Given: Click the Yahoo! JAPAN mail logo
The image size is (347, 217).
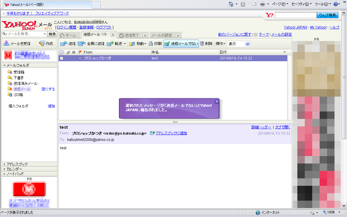Looking at the screenshot, I should coord(27,26).
